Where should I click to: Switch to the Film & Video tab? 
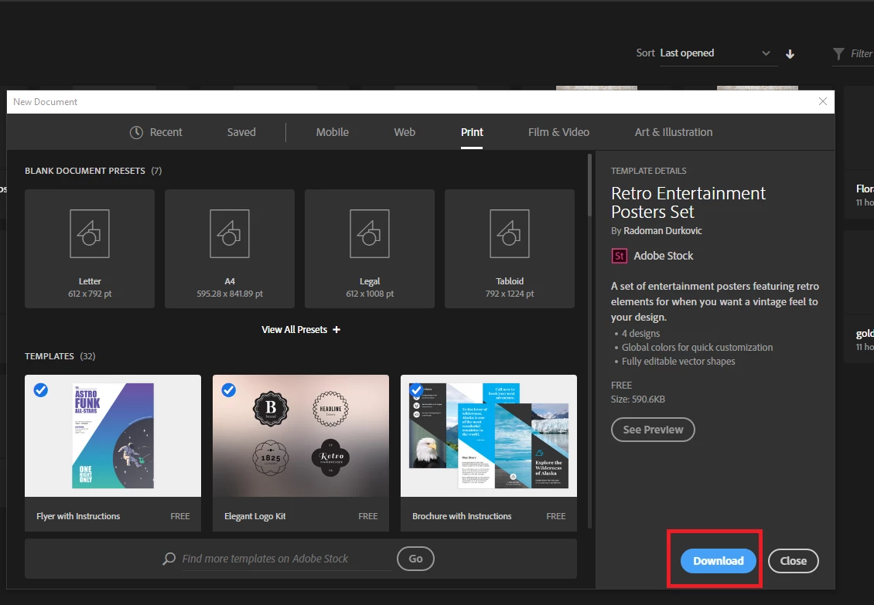pyautogui.click(x=558, y=132)
